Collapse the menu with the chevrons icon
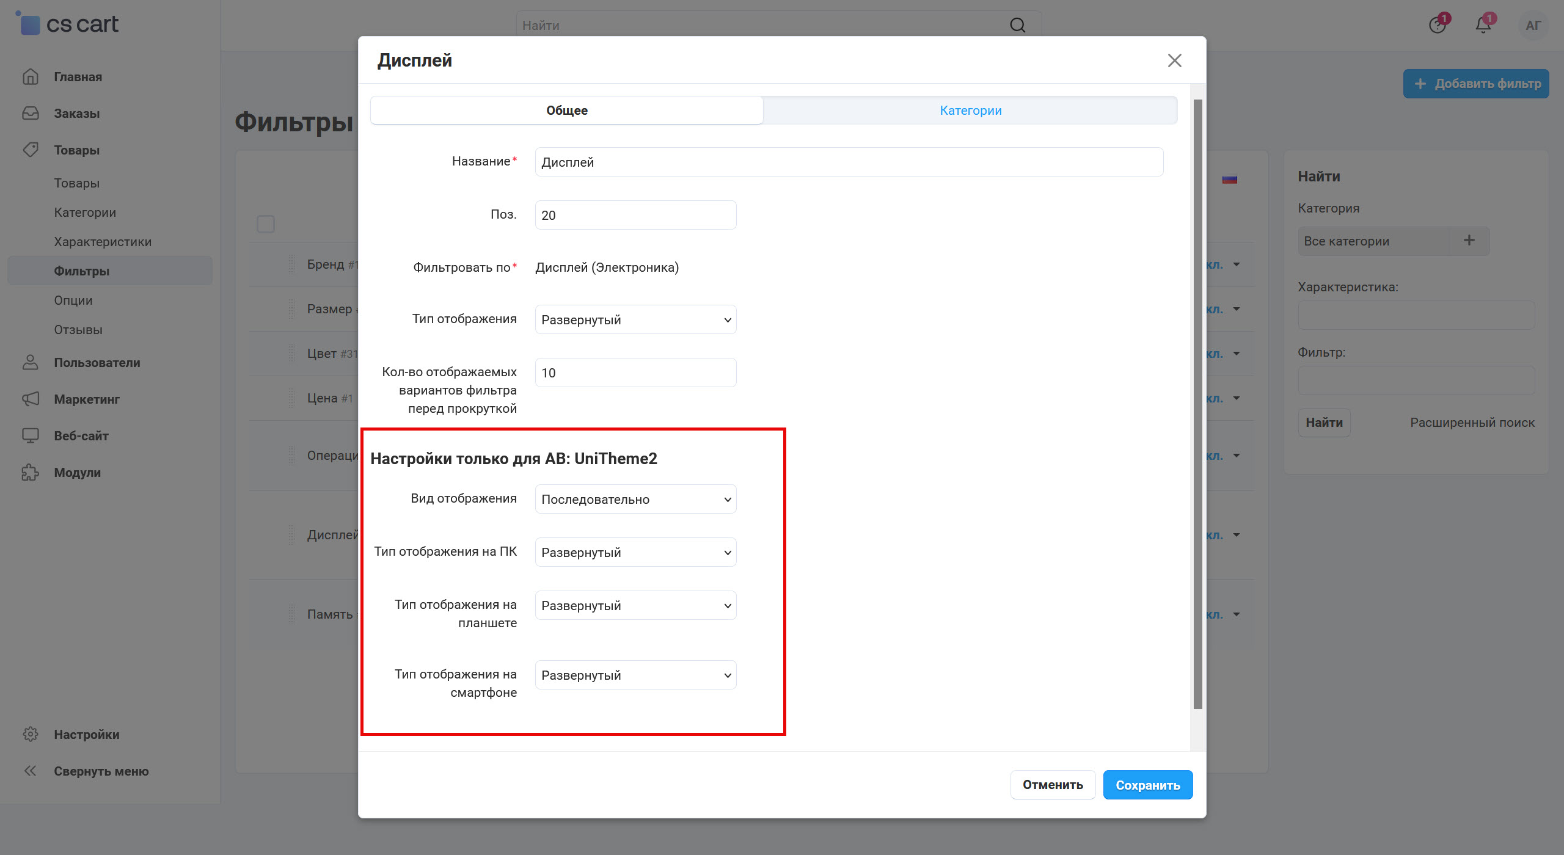 pyautogui.click(x=31, y=771)
